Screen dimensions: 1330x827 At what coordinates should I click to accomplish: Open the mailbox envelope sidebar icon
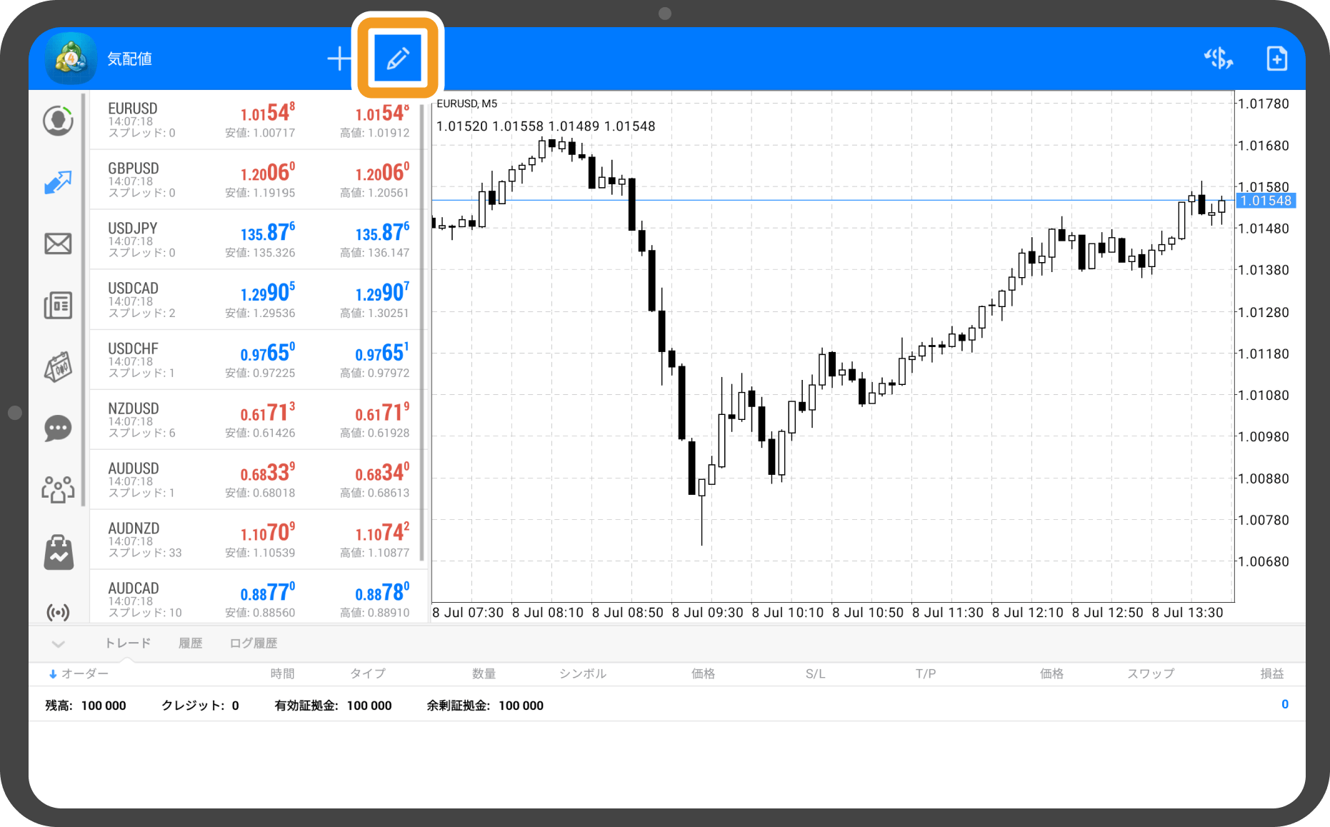pyautogui.click(x=58, y=244)
